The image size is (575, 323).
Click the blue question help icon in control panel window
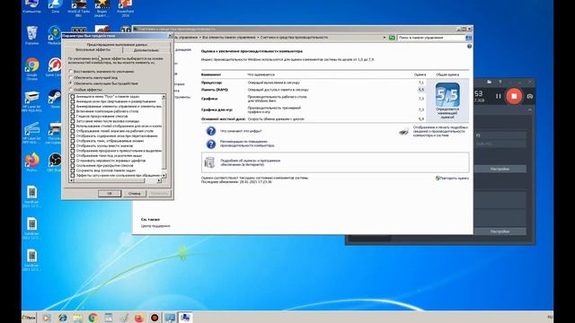[x=469, y=47]
